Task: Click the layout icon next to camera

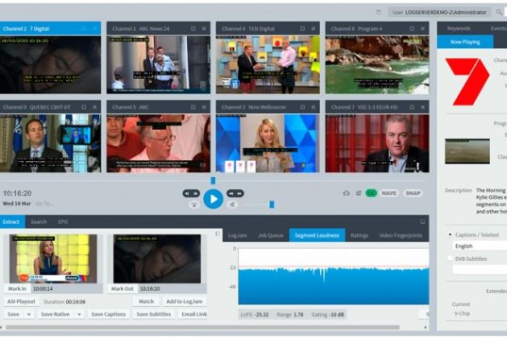Action: (359, 193)
